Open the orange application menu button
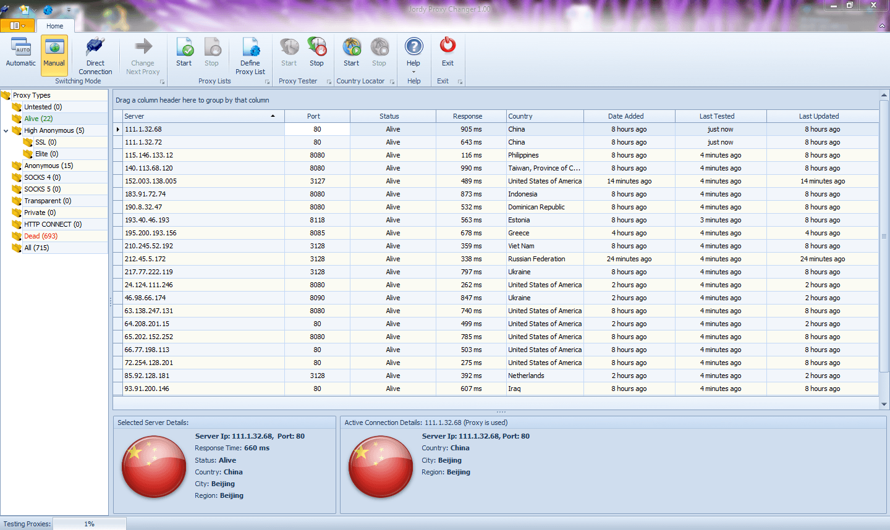The width and height of the screenshot is (890, 530). (x=17, y=25)
